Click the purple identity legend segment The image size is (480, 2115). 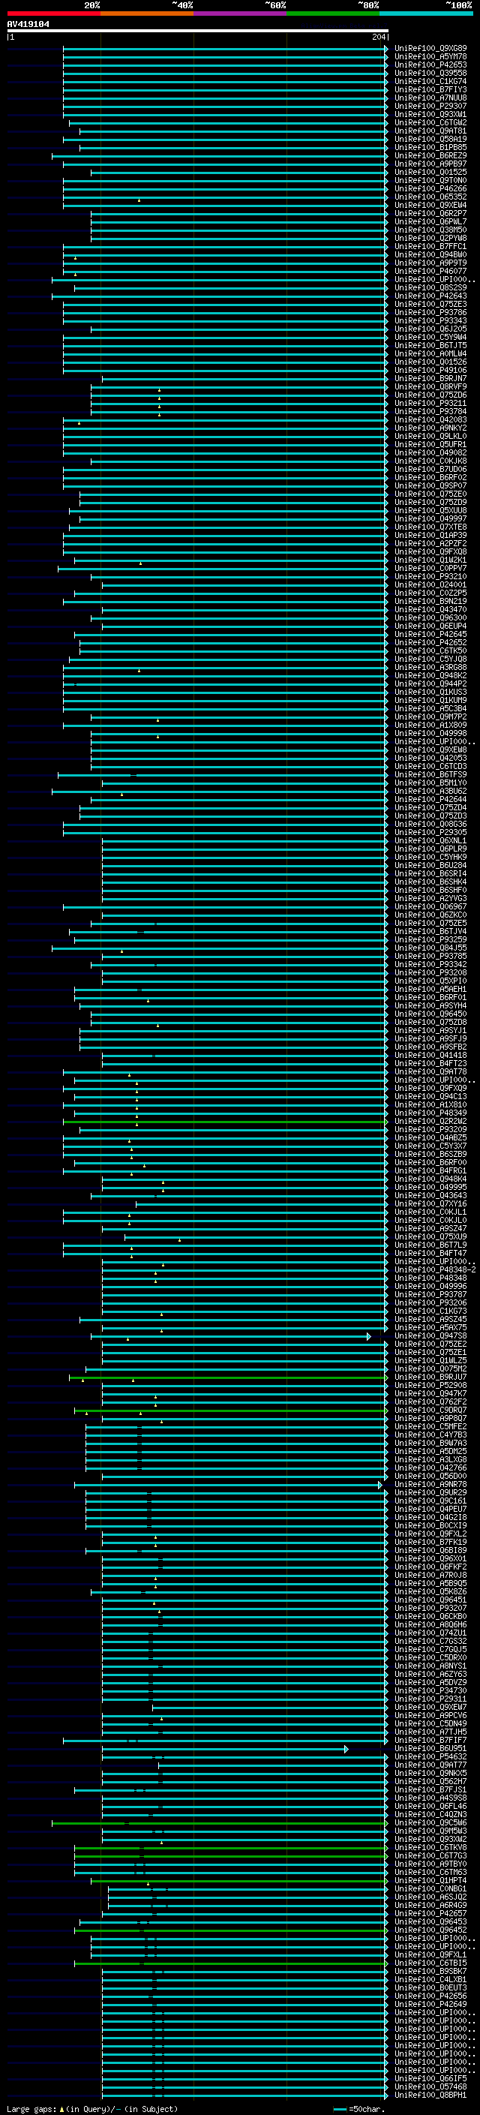239,14
